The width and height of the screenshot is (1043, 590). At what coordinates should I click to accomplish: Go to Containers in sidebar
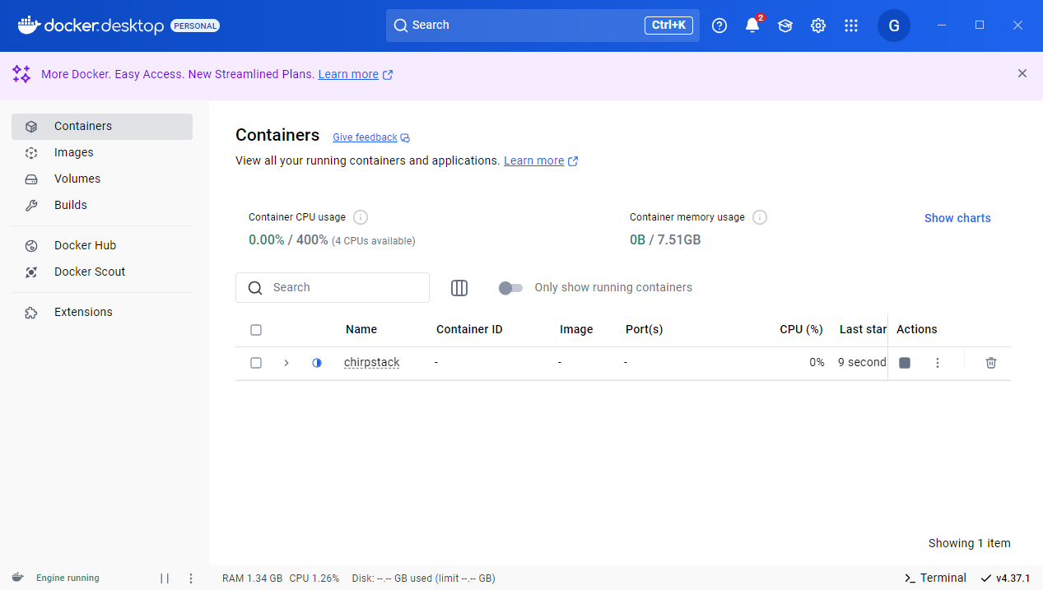(x=102, y=127)
